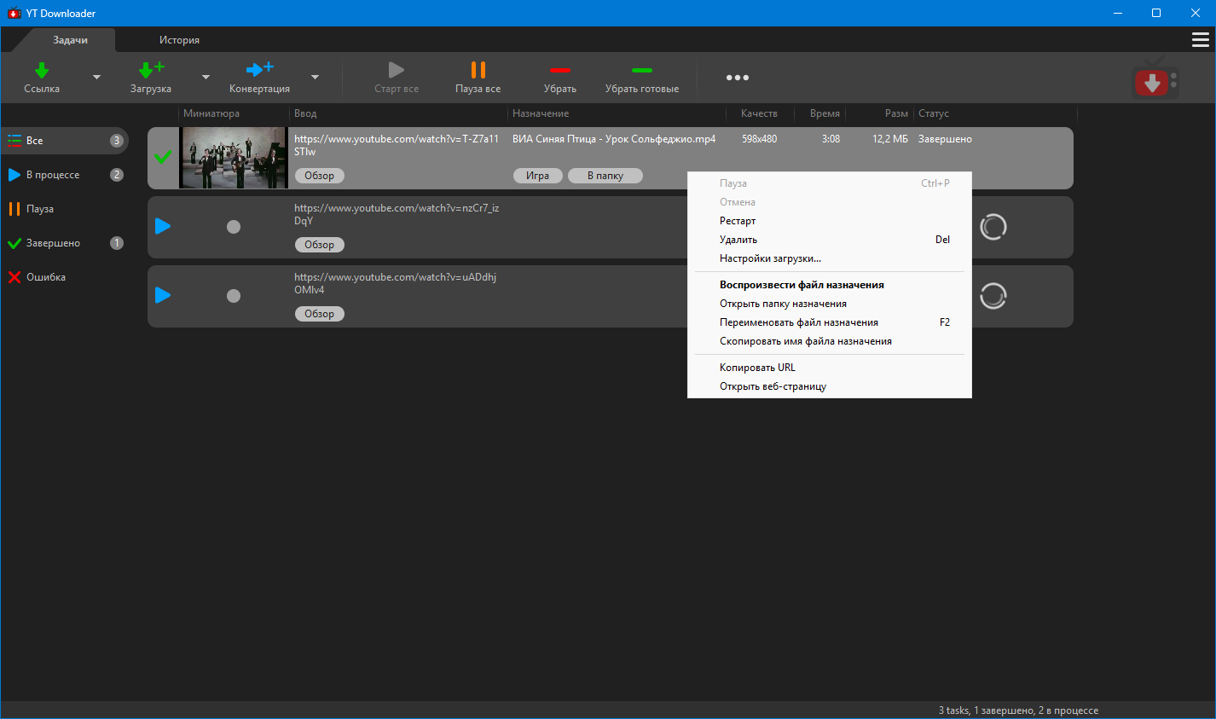The height and width of the screenshot is (719, 1216).
Task: Click the green Убрать готовые icon
Action: [642, 70]
